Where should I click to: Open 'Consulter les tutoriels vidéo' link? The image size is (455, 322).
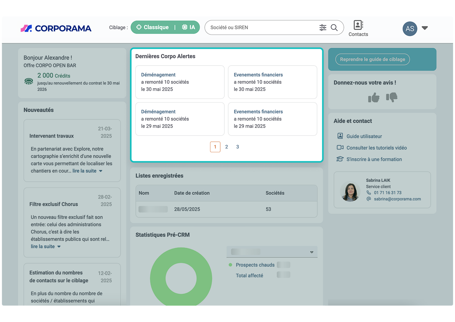tap(377, 148)
